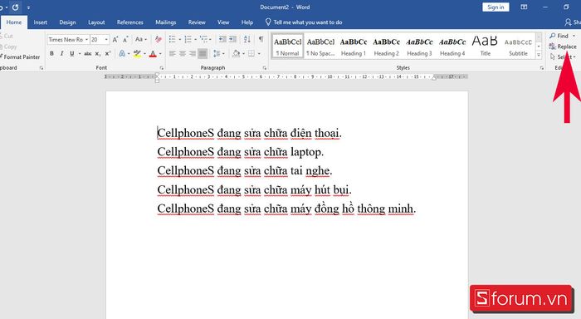
Task: Toggle Bold formatting
Action: click(51, 54)
